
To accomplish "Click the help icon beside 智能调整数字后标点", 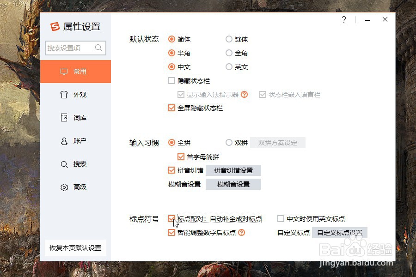I will click(x=241, y=233).
